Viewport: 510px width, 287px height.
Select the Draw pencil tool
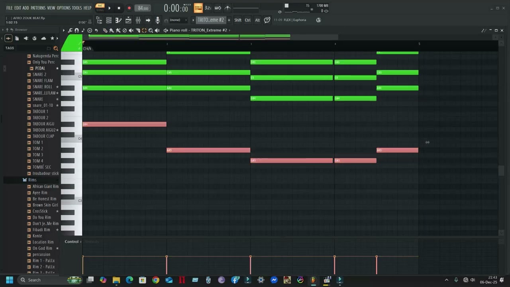coord(105,30)
